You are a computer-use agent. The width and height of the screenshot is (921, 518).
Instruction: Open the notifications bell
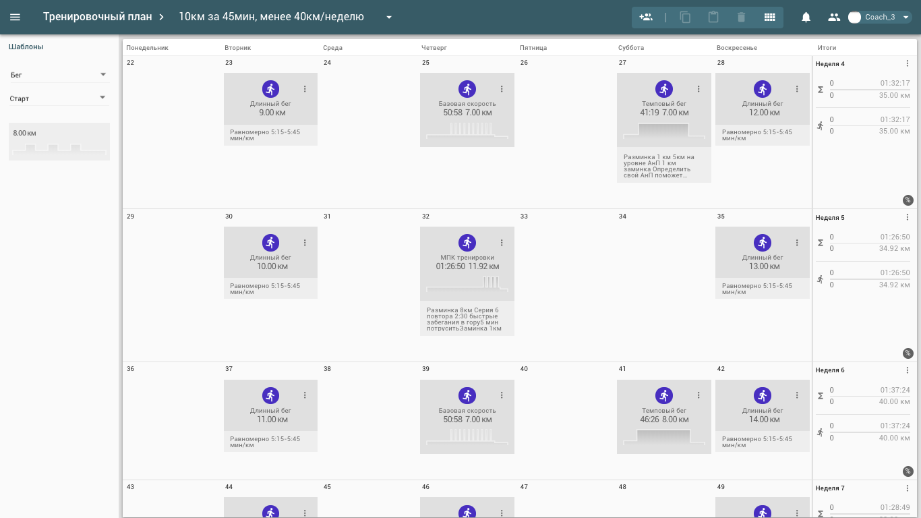(x=806, y=17)
